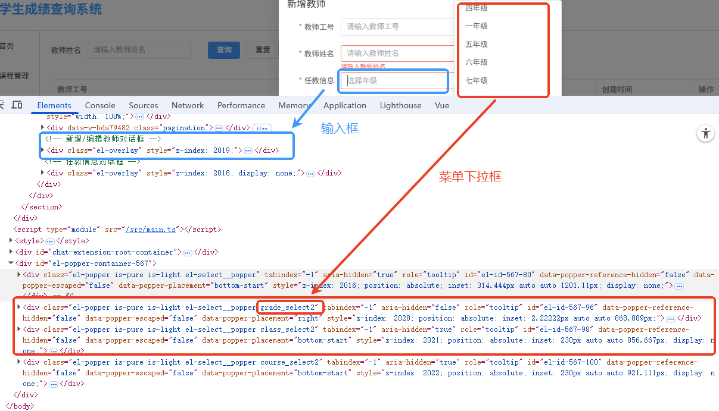Click the 操作 table column header
The width and height of the screenshot is (719, 411).
click(x=706, y=89)
